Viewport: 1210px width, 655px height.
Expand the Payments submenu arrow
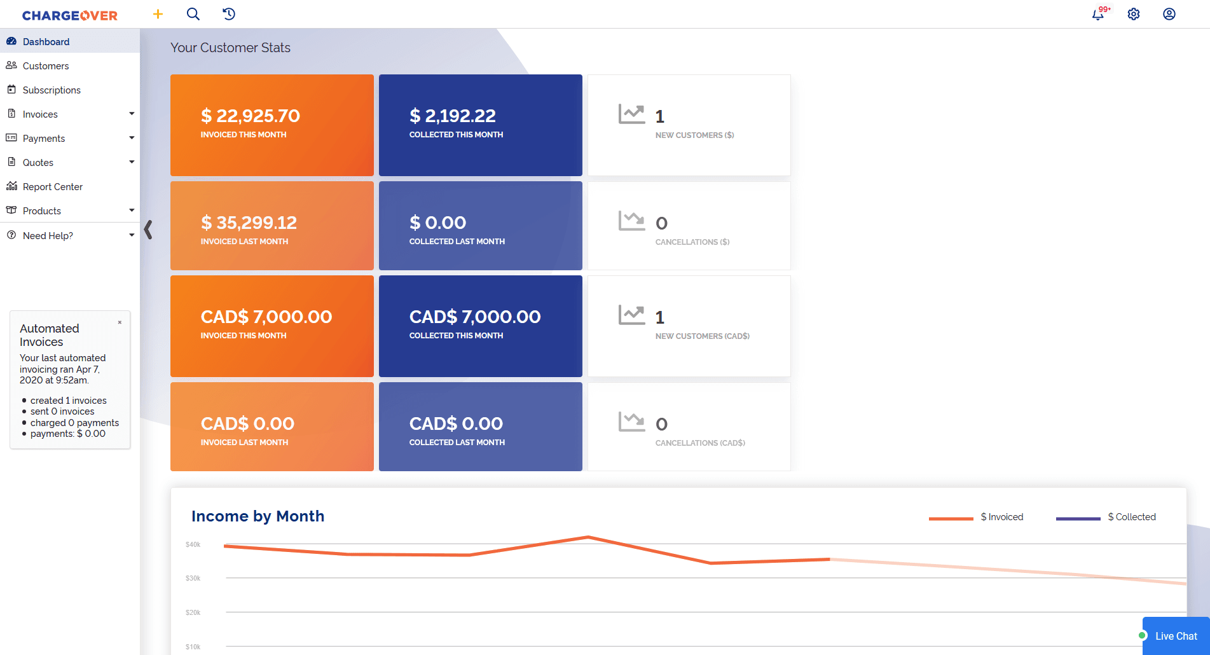click(132, 139)
